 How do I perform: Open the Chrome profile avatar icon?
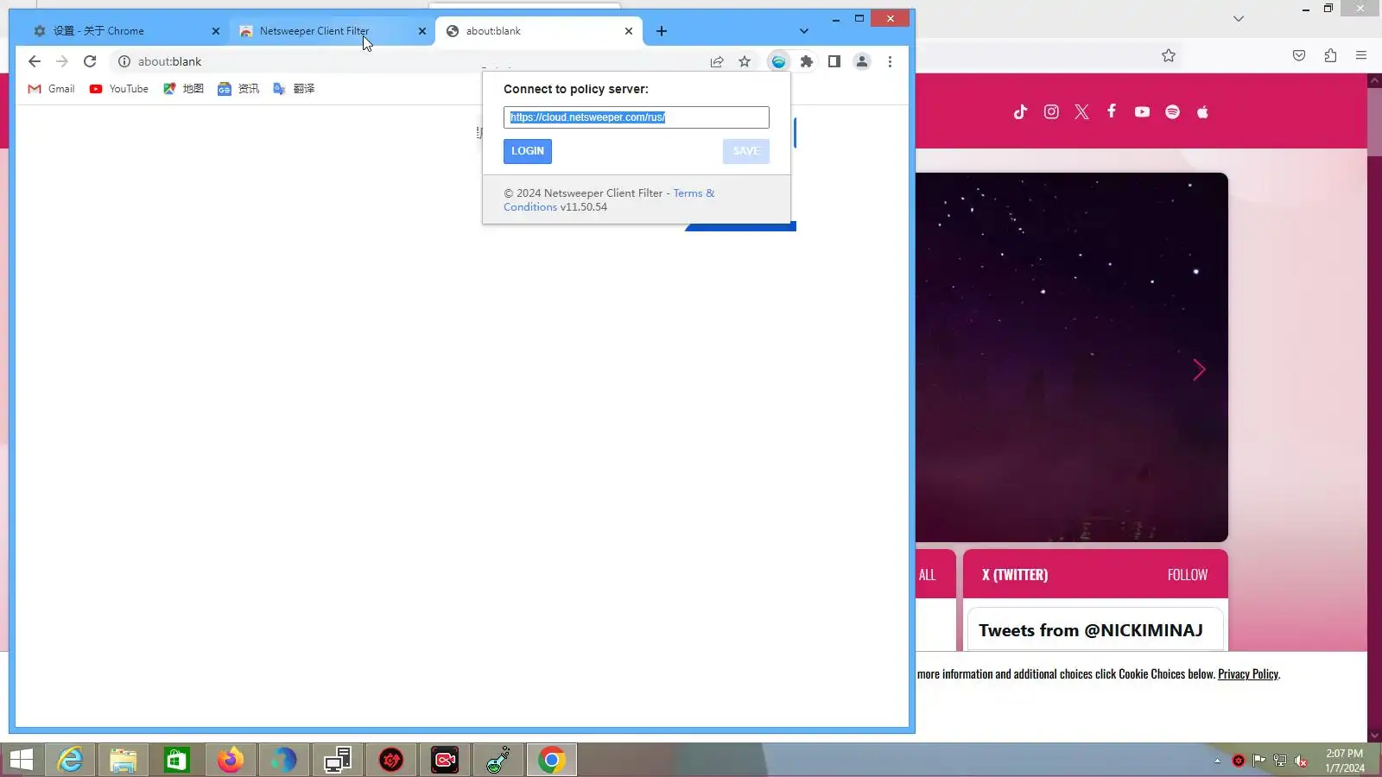coord(862,61)
